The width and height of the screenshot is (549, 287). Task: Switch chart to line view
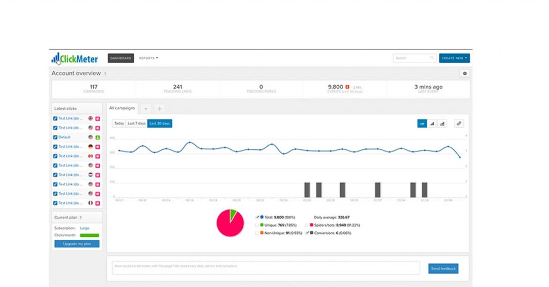click(422, 123)
